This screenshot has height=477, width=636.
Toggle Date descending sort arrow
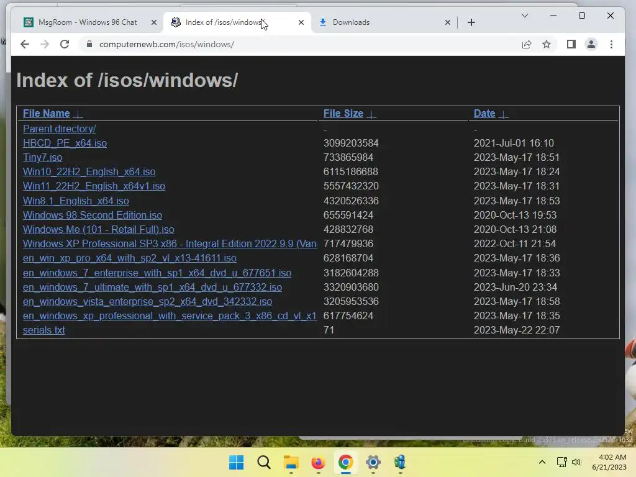(x=503, y=114)
